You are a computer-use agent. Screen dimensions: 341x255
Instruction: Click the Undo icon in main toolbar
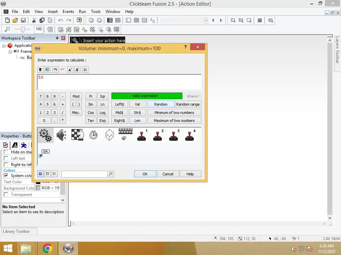coord(61,20)
